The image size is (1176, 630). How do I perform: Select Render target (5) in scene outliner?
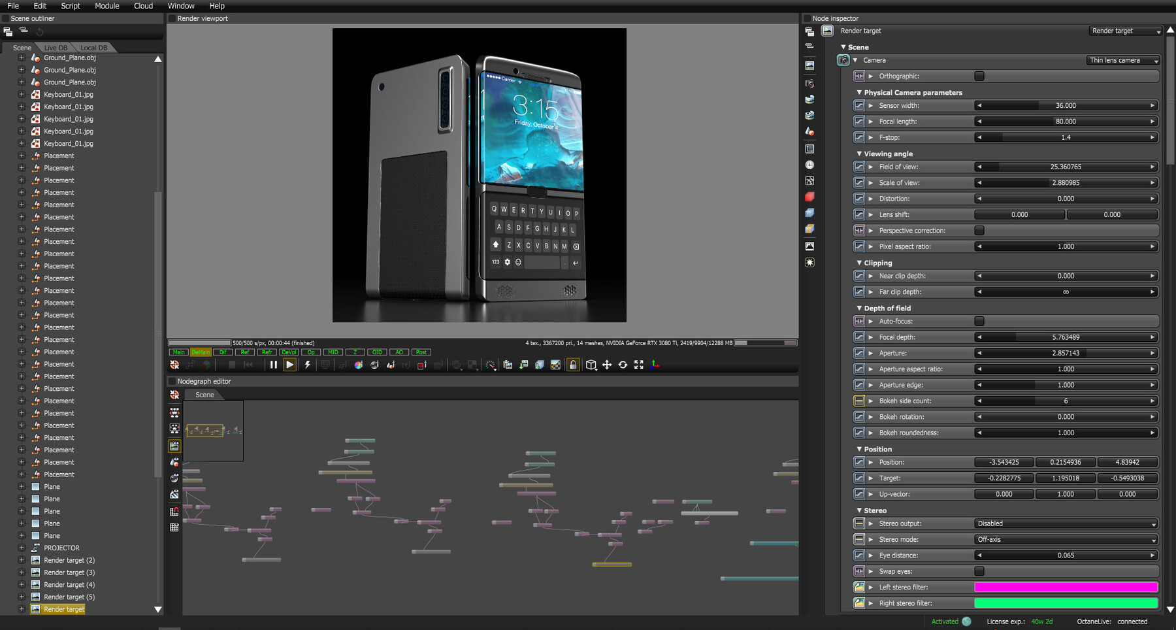67,597
